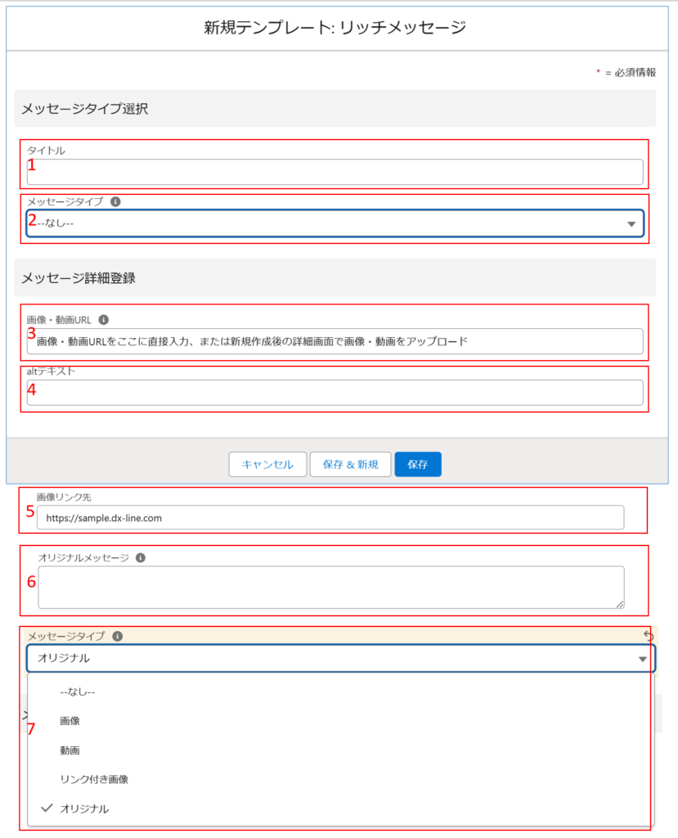Viewport: 678px width, 838px height.
Task: Click the altテキスト input field
Action: [335, 393]
